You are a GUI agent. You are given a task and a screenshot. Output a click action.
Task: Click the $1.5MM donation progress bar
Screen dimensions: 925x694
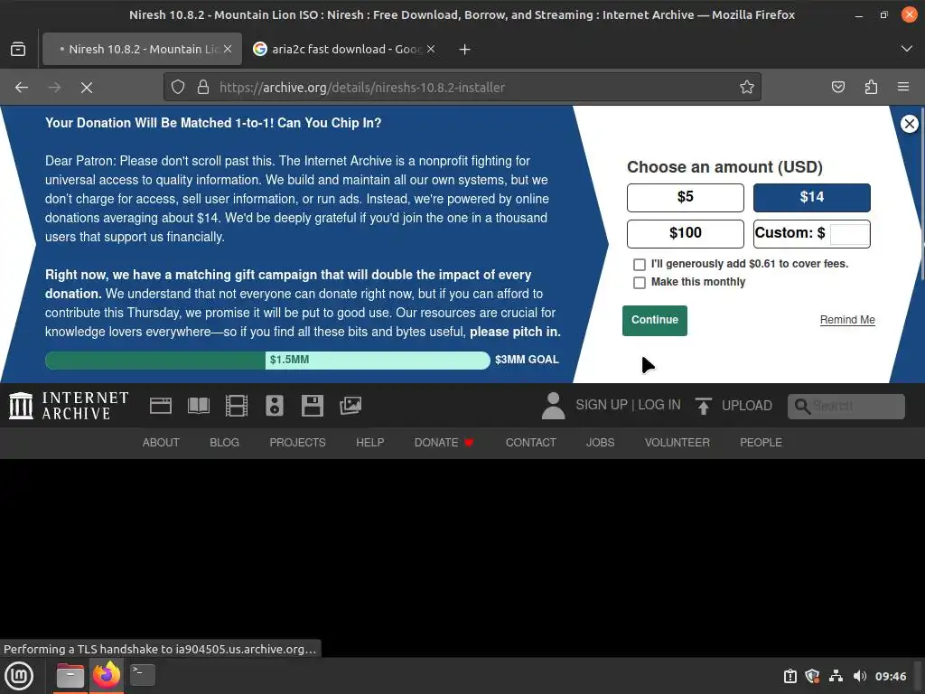pos(267,360)
